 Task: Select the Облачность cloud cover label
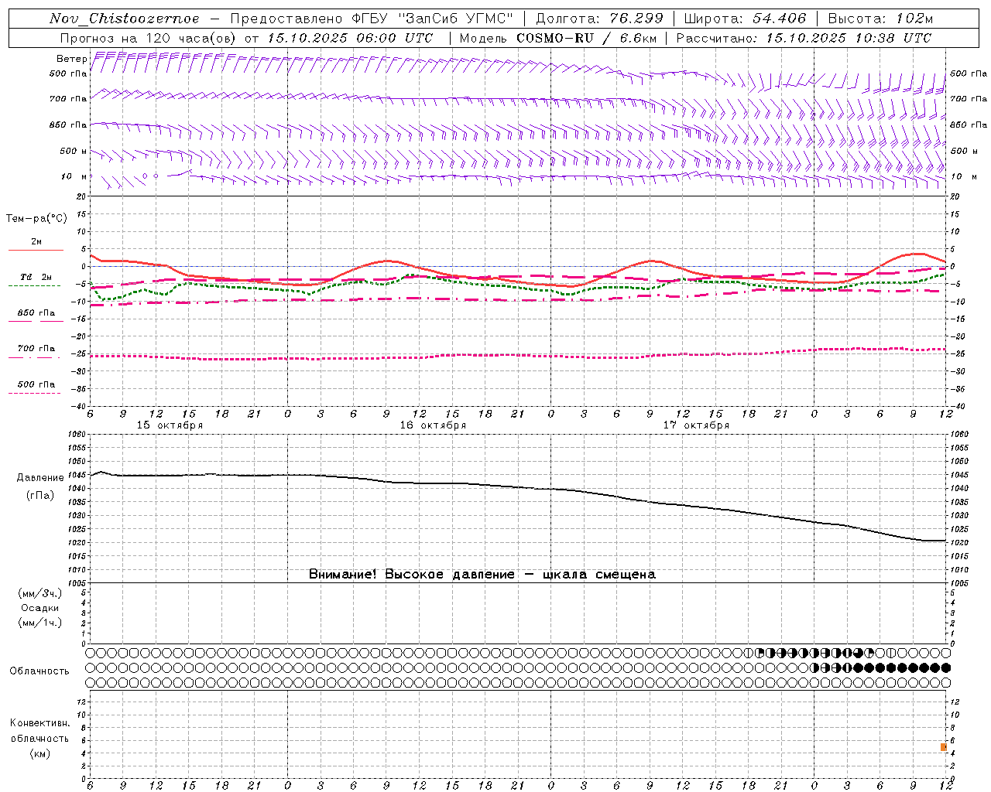pyautogui.click(x=39, y=671)
